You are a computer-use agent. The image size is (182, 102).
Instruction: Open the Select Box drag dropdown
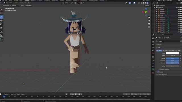coord(28,6)
